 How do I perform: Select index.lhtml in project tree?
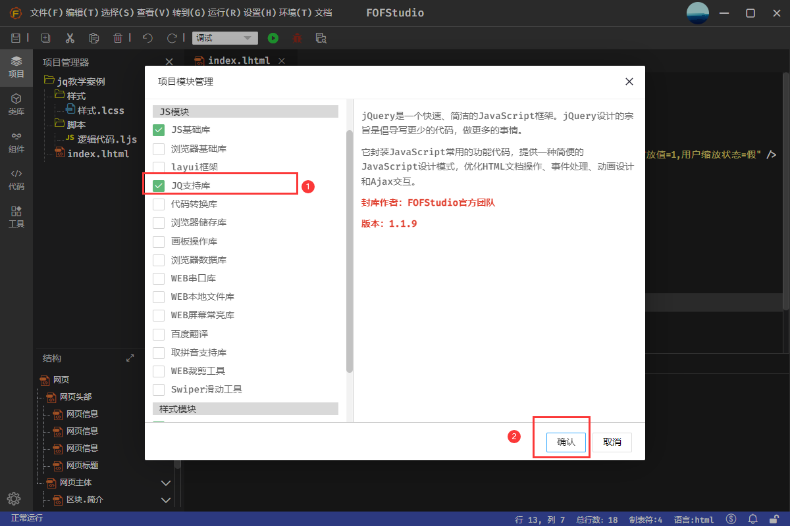point(98,154)
